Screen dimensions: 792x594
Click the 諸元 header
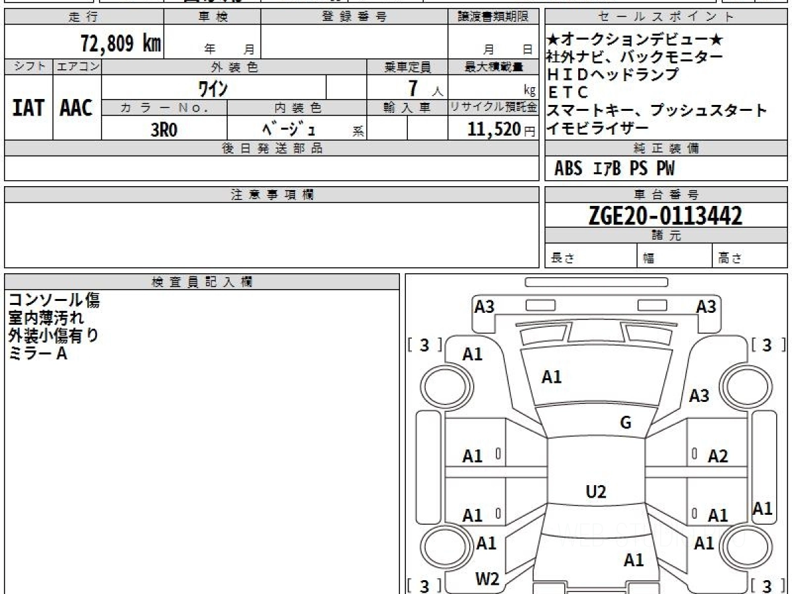click(667, 236)
